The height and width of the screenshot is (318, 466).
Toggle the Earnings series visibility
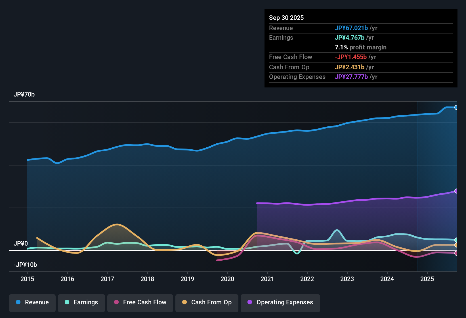(x=81, y=302)
